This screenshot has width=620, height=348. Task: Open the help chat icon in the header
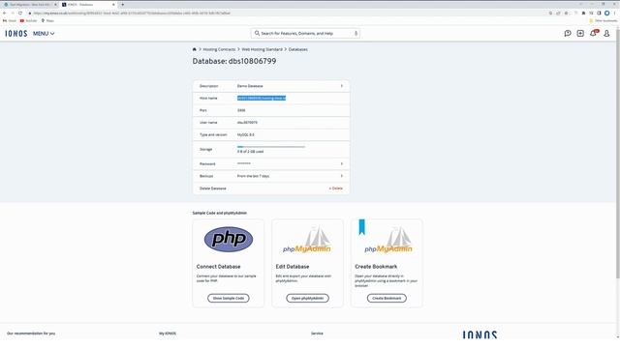point(568,34)
